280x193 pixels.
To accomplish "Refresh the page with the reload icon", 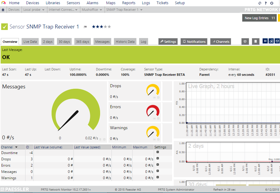I will pyautogui.click(x=260, y=3).
